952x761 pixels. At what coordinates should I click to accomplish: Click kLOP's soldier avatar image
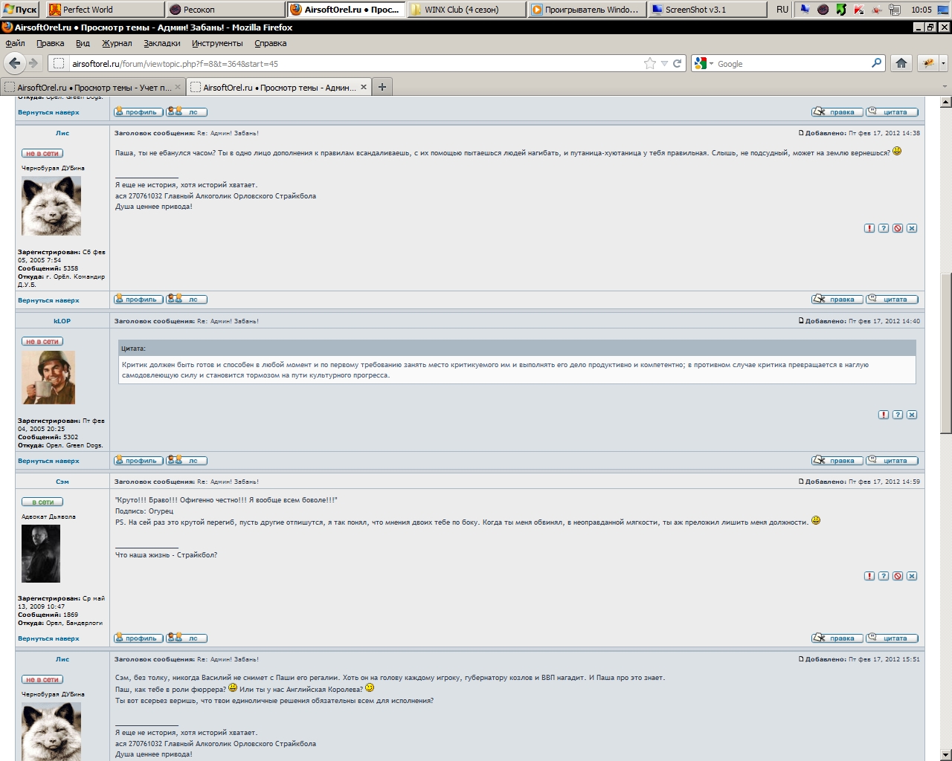pyautogui.click(x=48, y=378)
